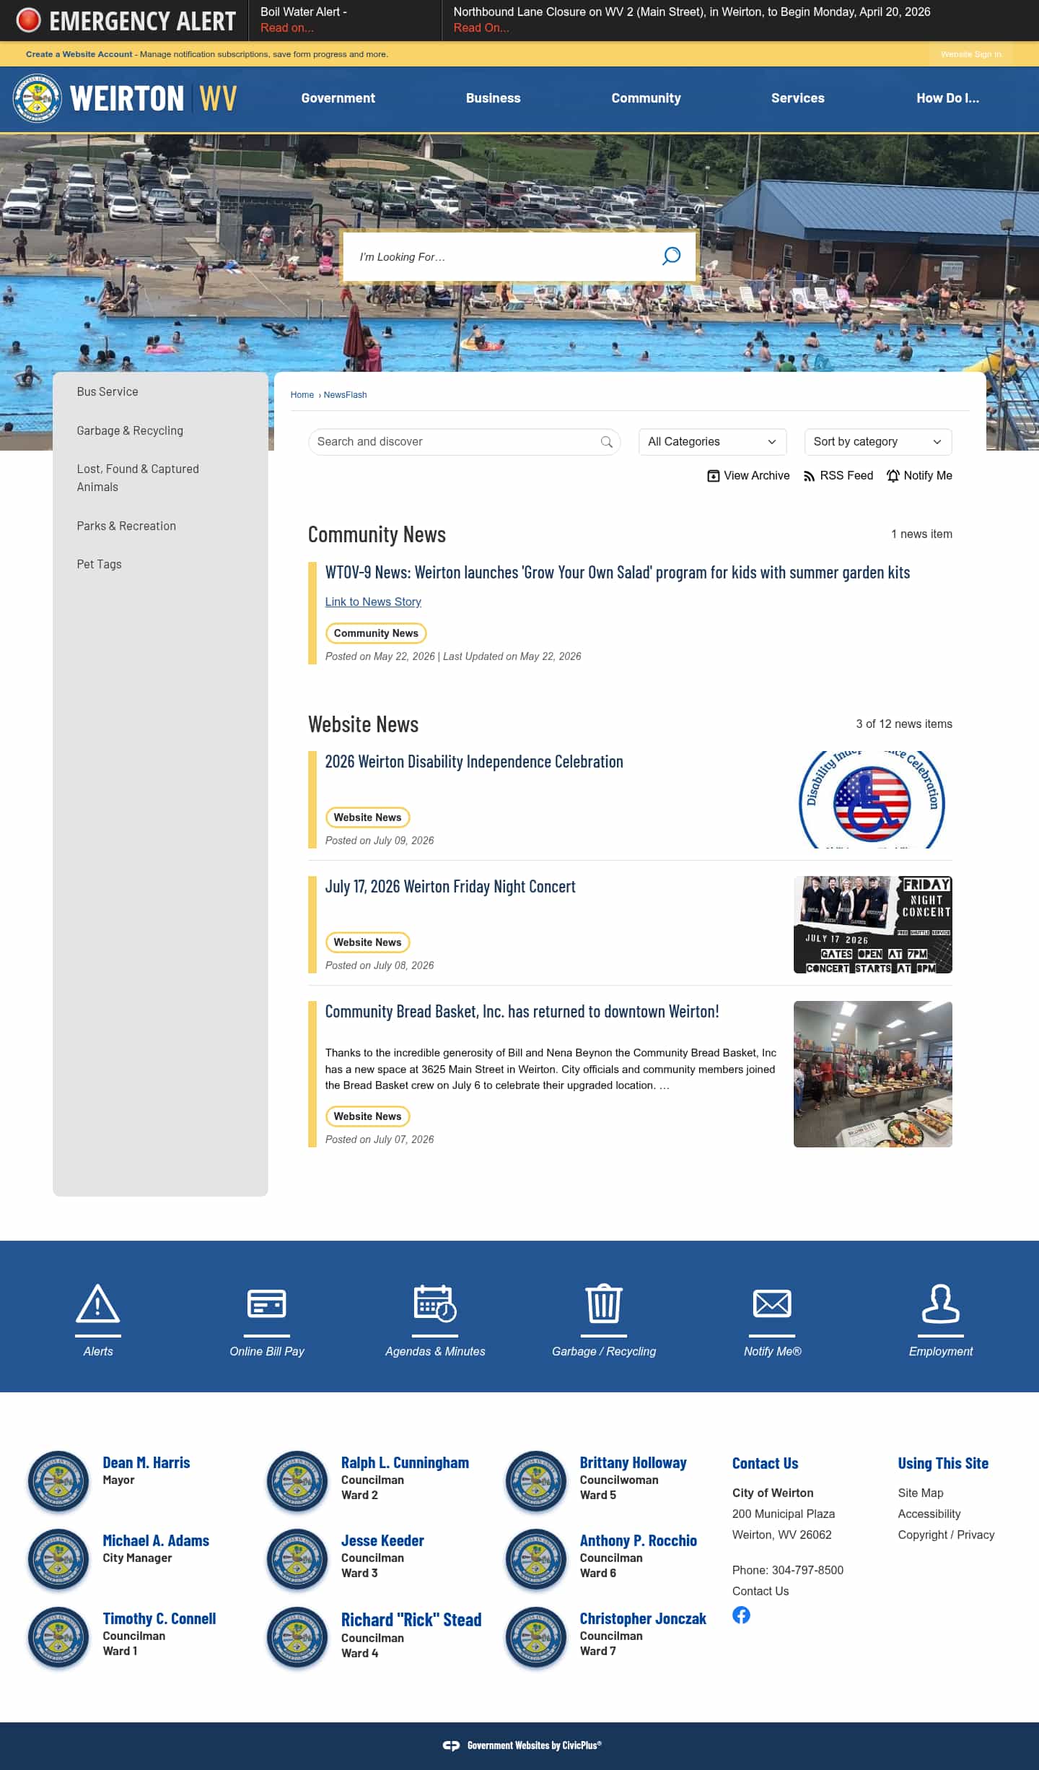This screenshot has width=1039, height=1770.
Task: Click Brittany Holloway's seal image
Action: point(536,1480)
